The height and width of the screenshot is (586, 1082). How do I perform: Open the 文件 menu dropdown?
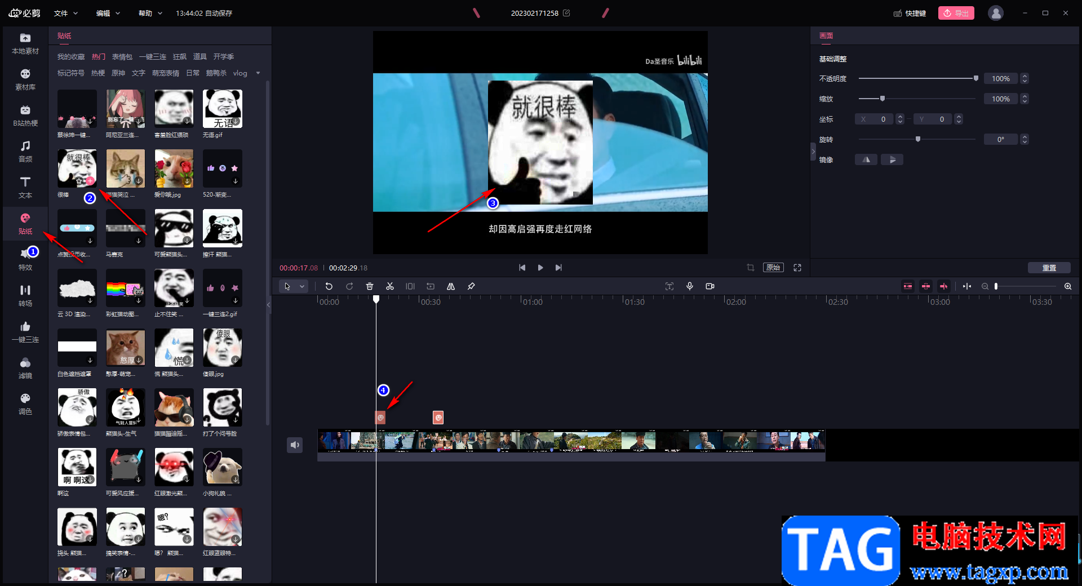(66, 13)
